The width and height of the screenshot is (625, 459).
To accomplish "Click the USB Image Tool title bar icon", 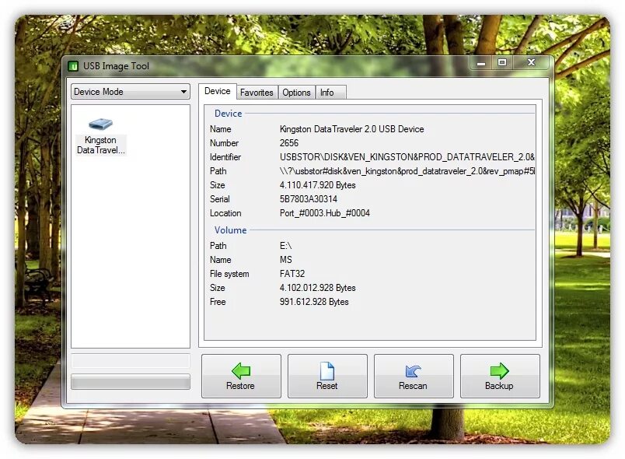I will (73, 66).
